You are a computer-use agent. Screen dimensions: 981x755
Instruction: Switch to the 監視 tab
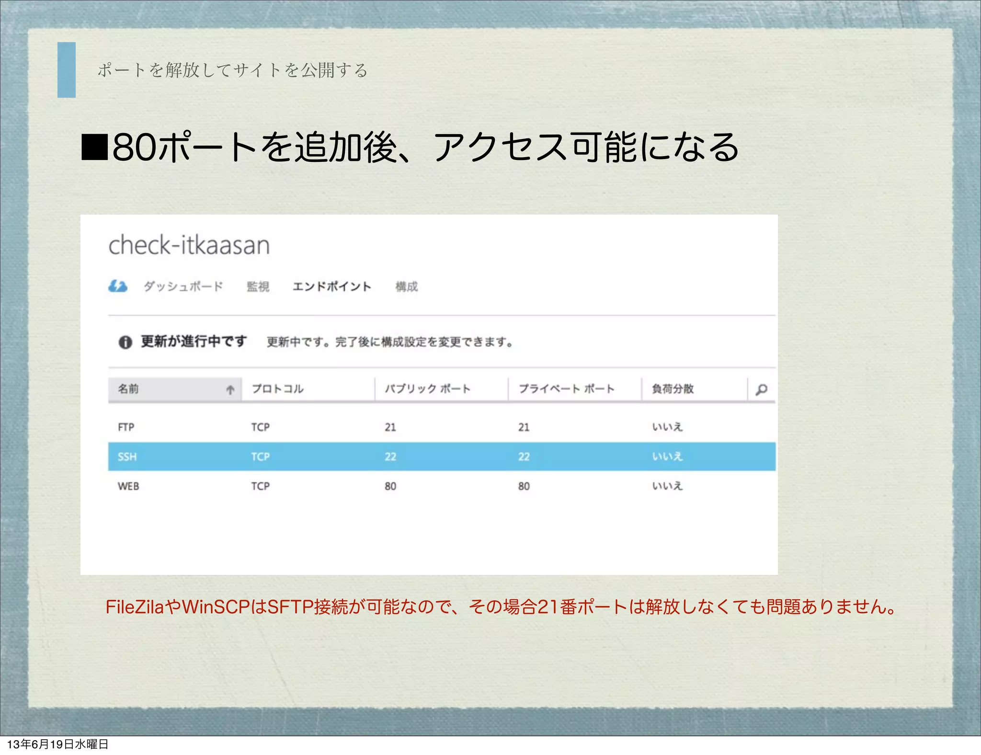pyautogui.click(x=258, y=286)
